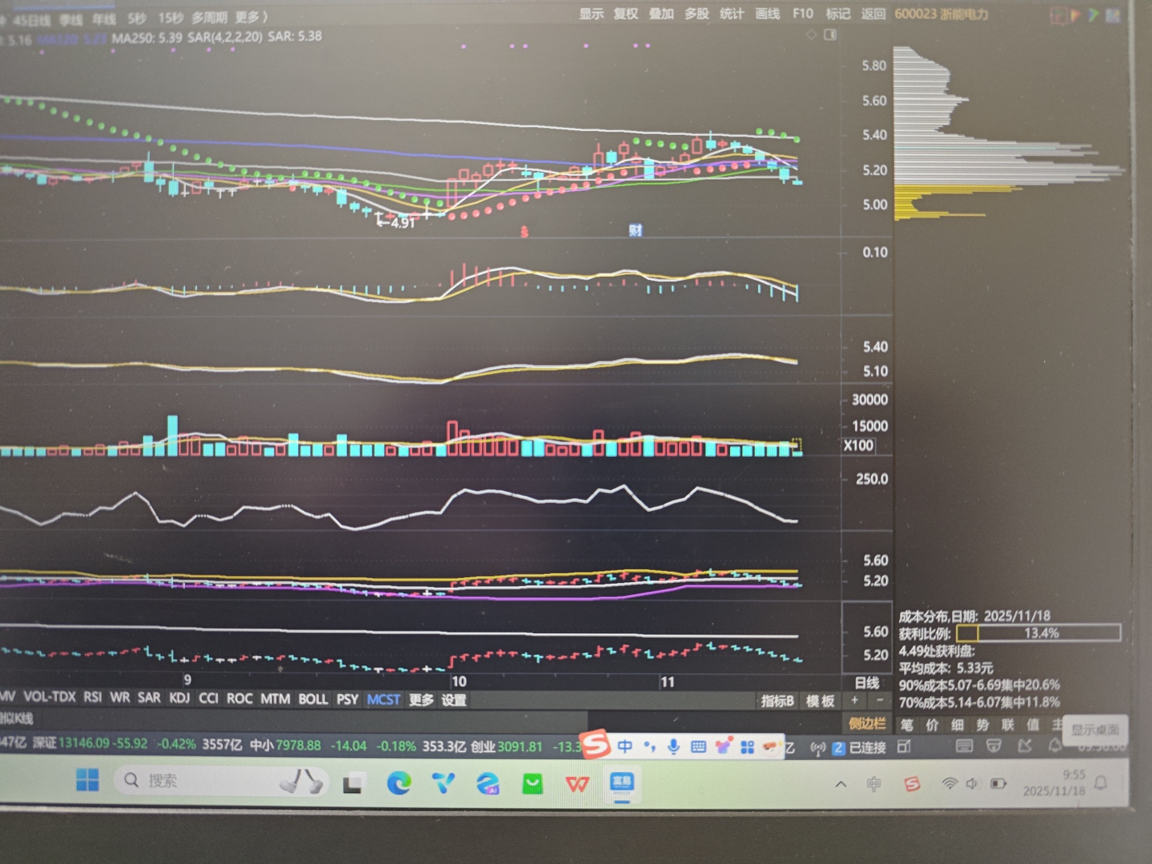1152x864 pixels.
Task: Open WPS Office from the taskbar
Action: [x=577, y=783]
